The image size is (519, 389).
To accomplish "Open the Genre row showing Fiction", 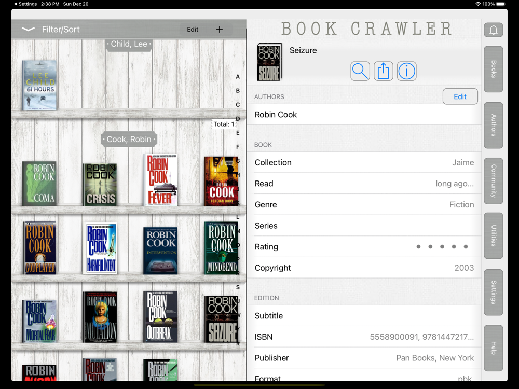I will point(364,205).
